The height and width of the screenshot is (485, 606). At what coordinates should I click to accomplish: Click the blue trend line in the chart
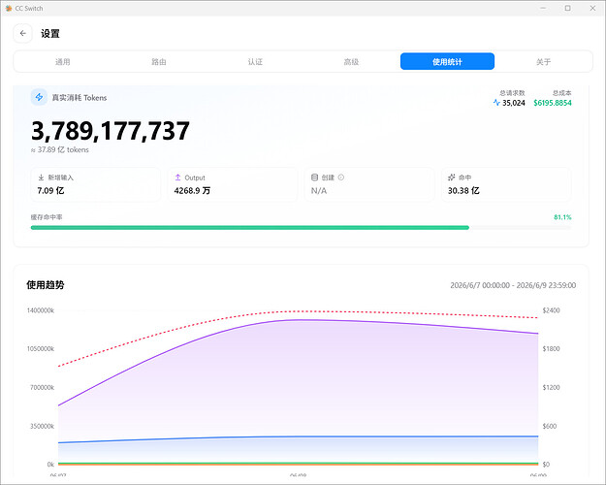point(298,436)
